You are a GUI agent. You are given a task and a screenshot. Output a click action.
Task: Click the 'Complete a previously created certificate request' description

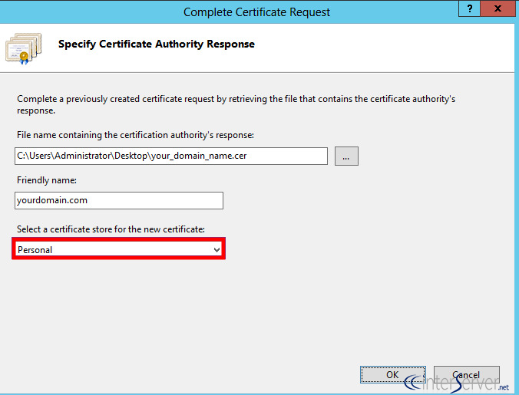point(236,104)
